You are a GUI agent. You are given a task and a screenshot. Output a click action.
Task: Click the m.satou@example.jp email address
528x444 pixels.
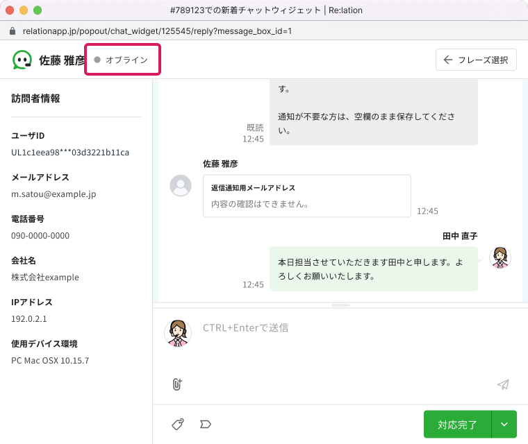53,194
